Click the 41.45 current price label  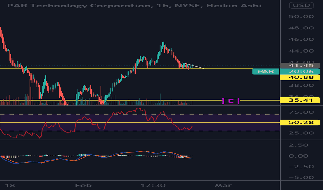tap(300, 65)
